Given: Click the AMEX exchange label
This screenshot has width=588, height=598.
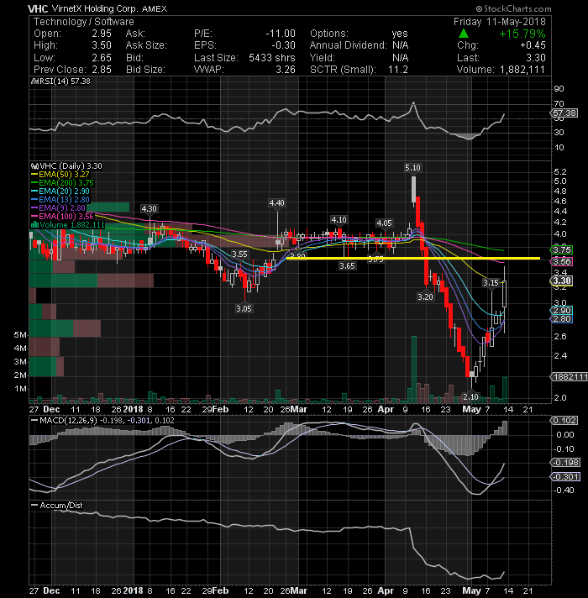Looking at the screenshot, I should tap(155, 8).
